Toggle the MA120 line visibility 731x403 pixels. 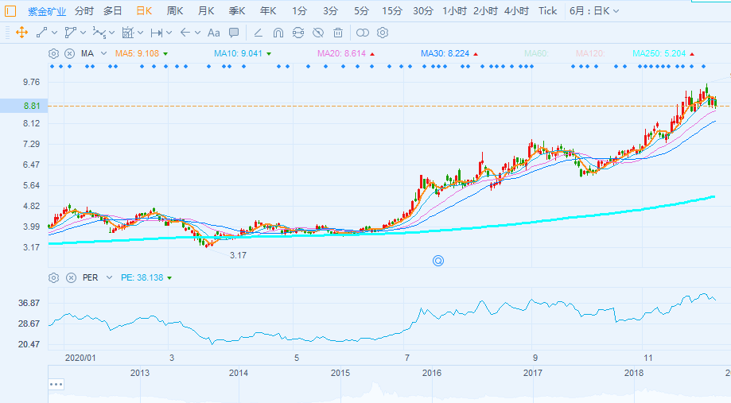point(589,53)
